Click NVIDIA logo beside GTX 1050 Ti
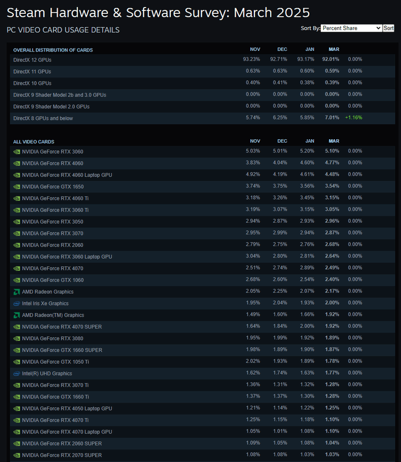Image resolution: width=401 pixels, height=462 pixels. [x=17, y=362]
